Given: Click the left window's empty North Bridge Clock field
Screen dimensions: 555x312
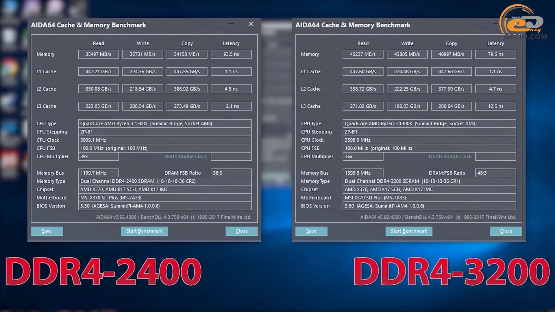Looking at the screenshot, I should pyautogui.click(x=231, y=157).
